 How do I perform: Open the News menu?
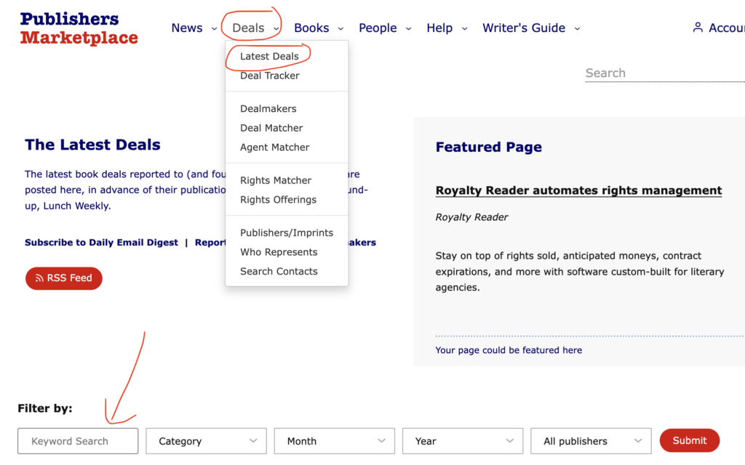[186, 28]
